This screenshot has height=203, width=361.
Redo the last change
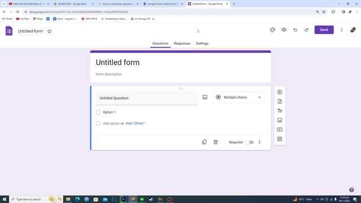306,30
